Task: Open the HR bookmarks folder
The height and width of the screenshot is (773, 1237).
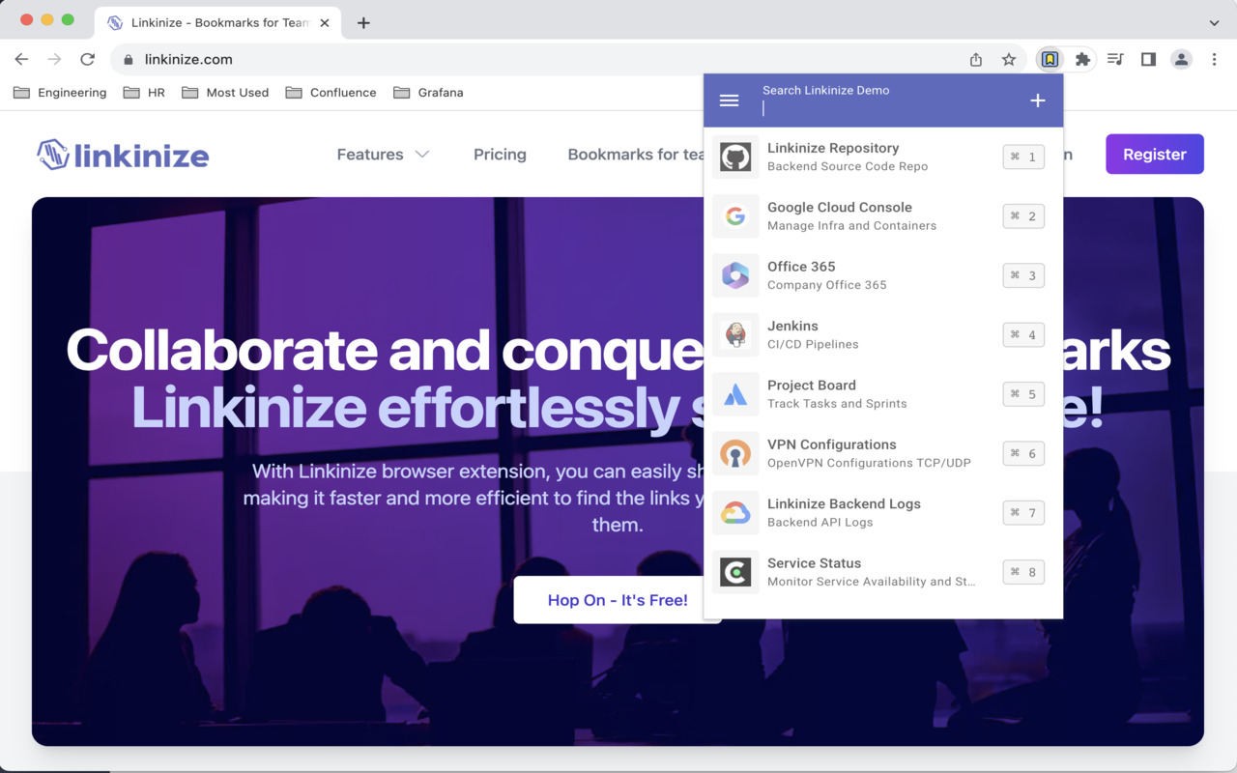Action: [144, 93]
